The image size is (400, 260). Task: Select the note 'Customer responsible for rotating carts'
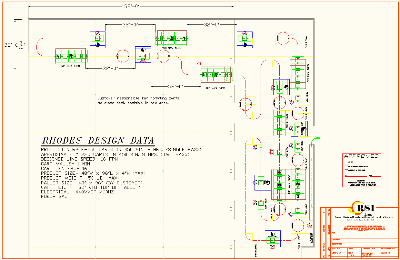pyautogui.click(x=138, y=98)
